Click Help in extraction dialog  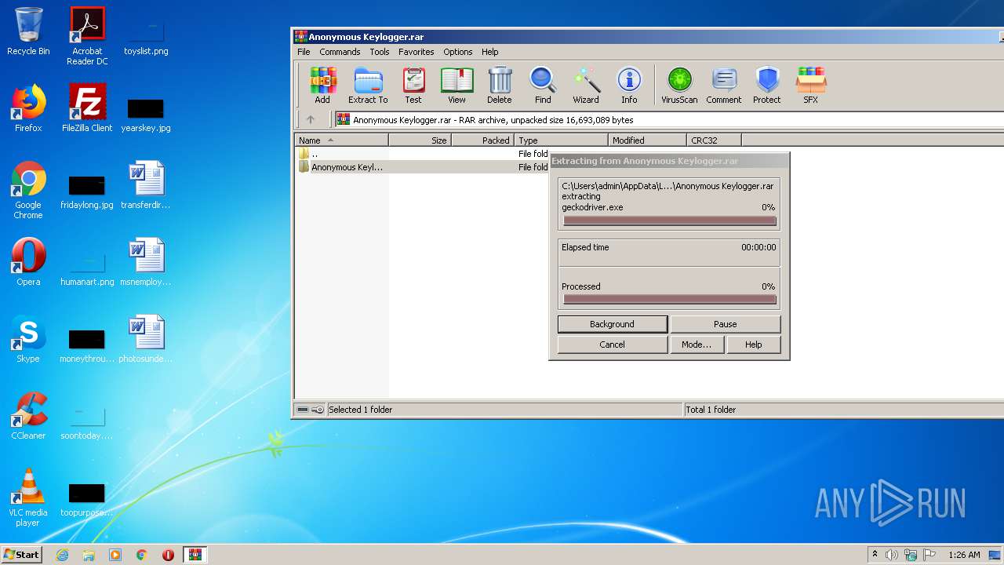[754, 344]
